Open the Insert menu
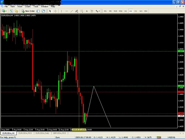 (x=20, y=7)
